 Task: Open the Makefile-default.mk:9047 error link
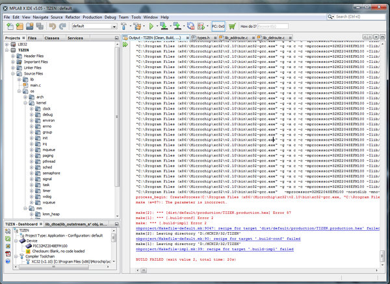257,228
